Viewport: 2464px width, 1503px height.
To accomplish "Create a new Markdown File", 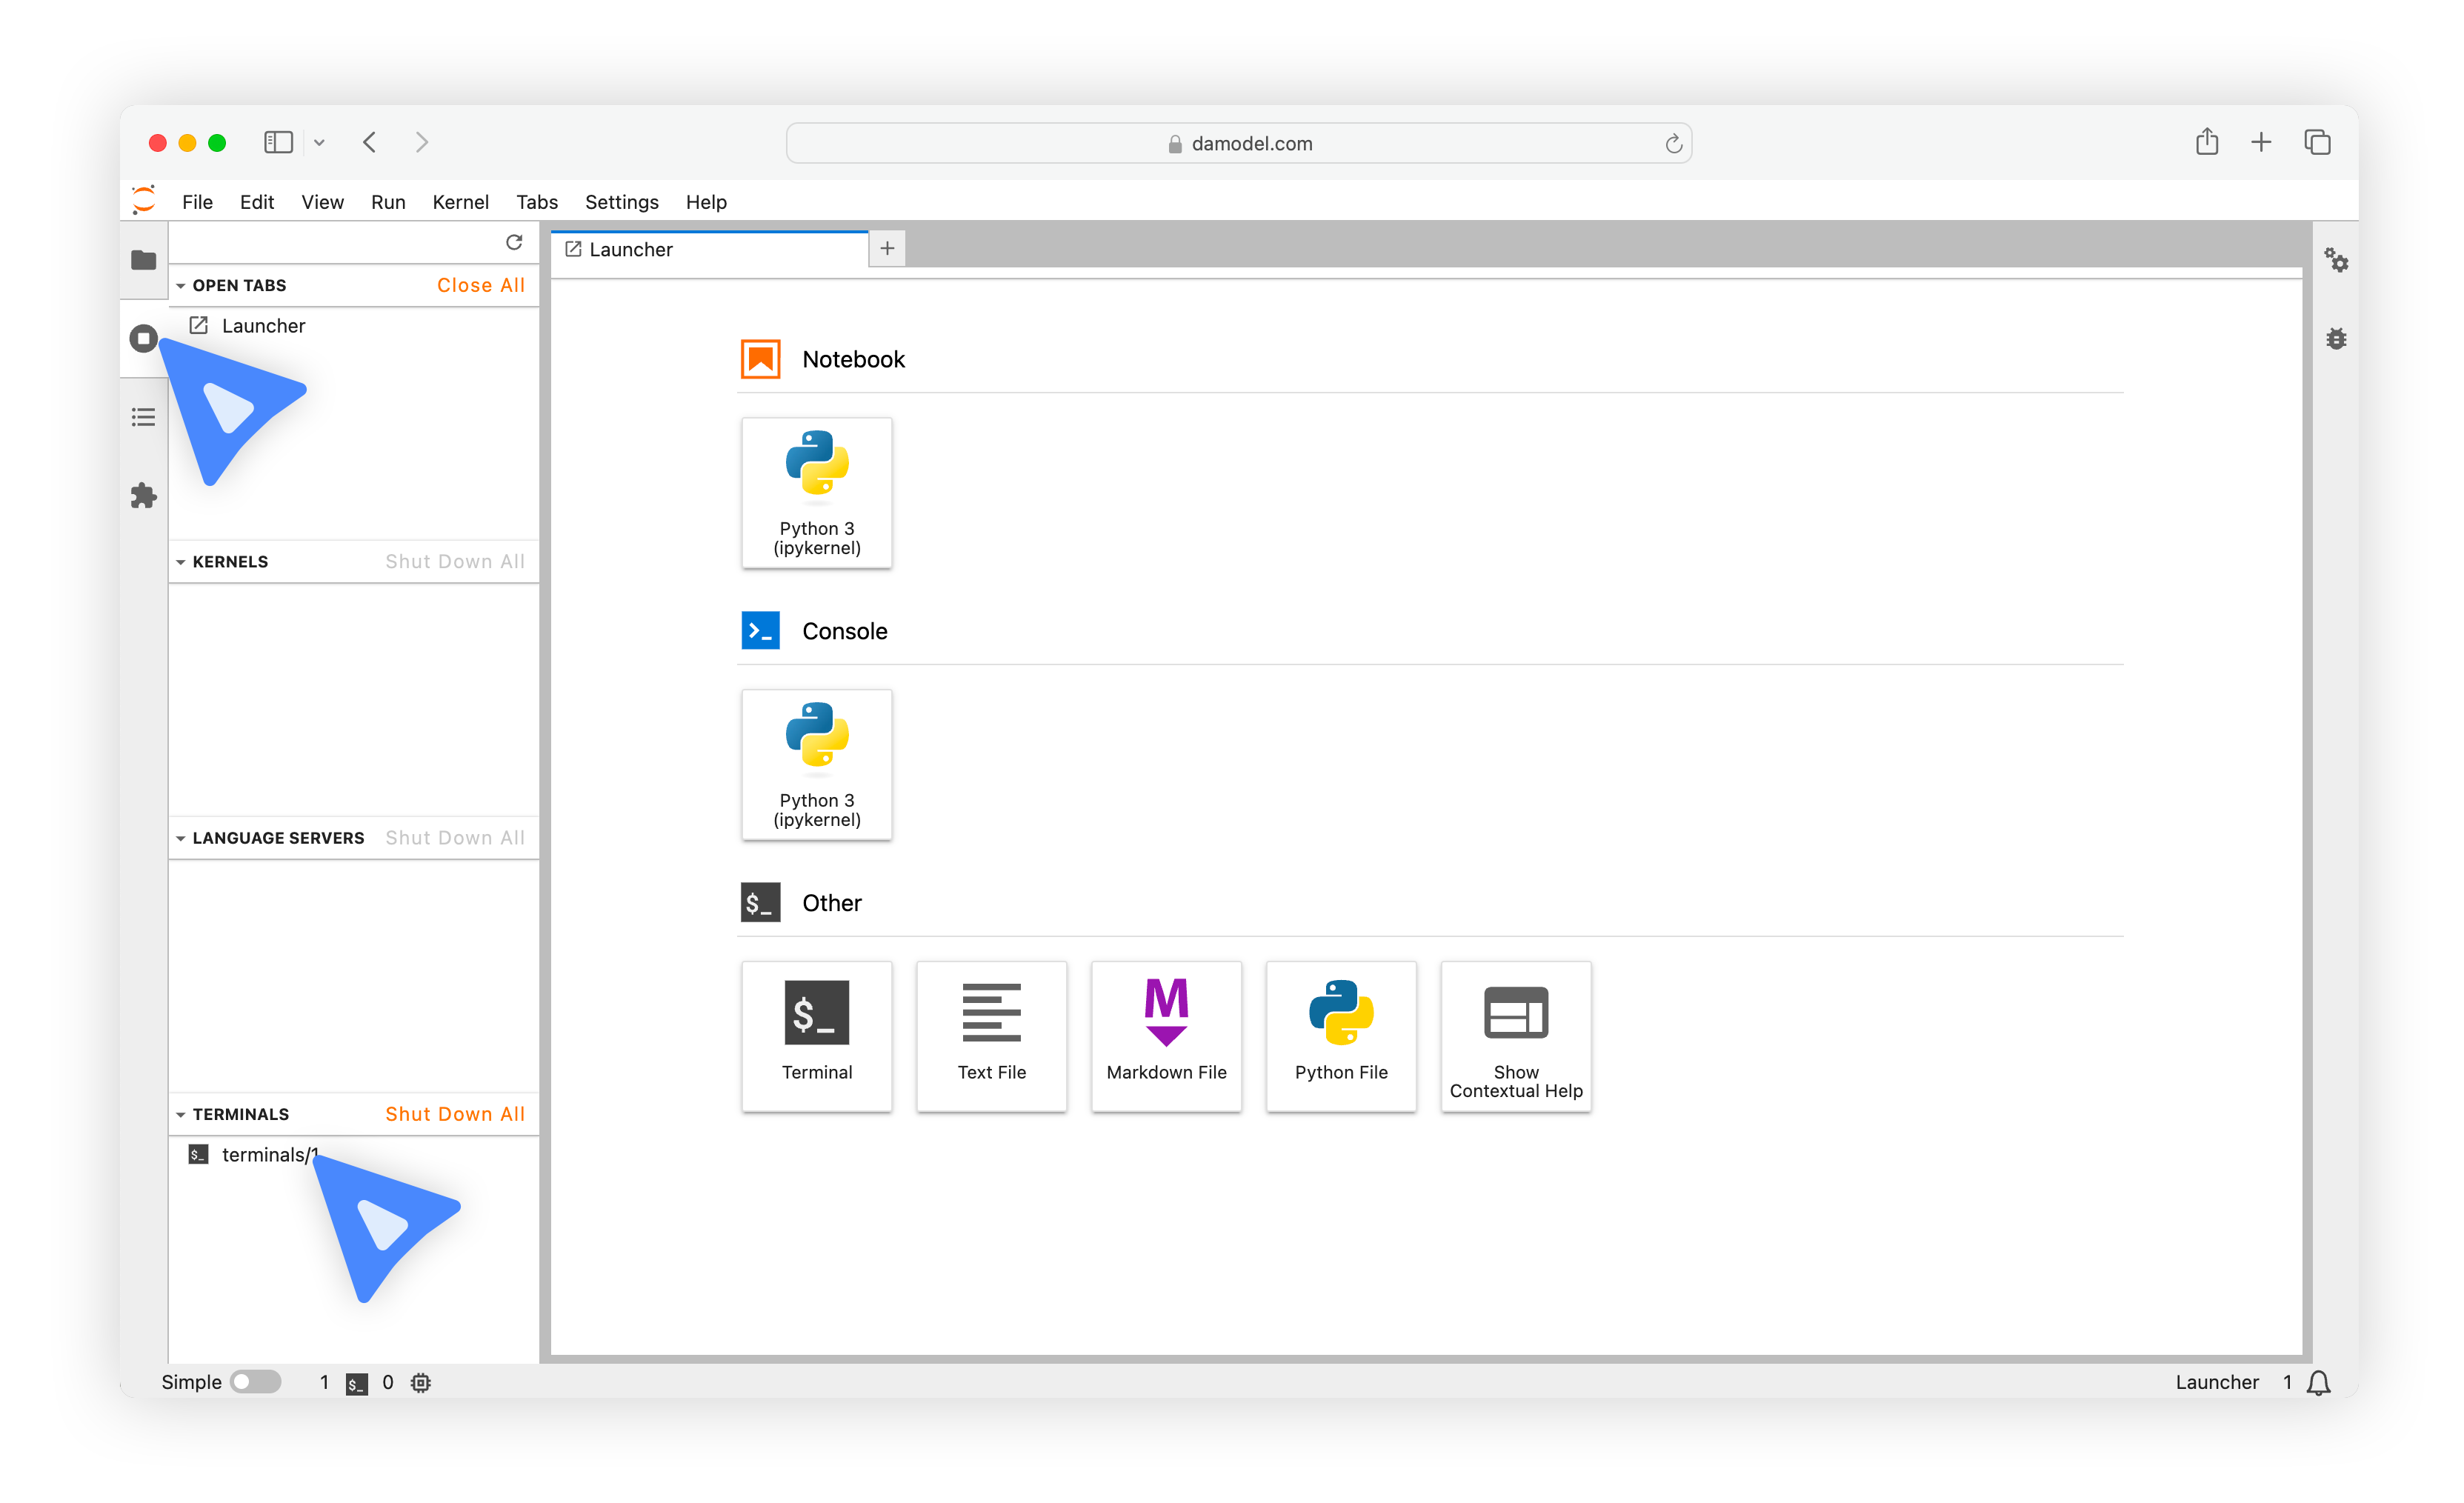I will [x=1167, y=1036].
